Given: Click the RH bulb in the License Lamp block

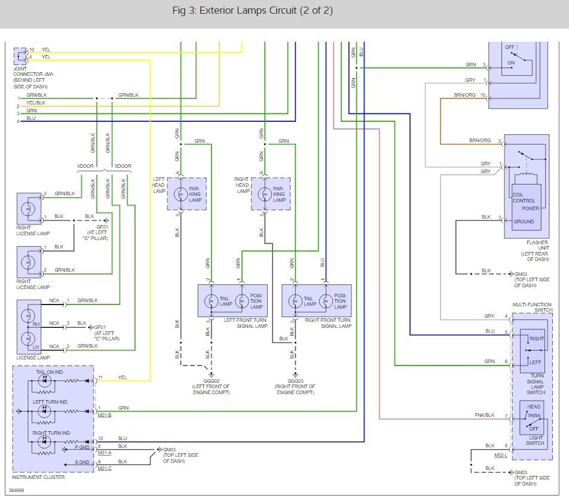Looking at the screenshot, I should coord(28,316).
